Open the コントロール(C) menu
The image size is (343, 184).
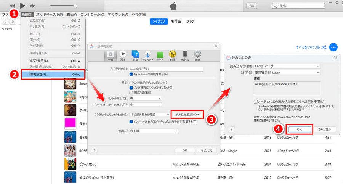[92, 14]
